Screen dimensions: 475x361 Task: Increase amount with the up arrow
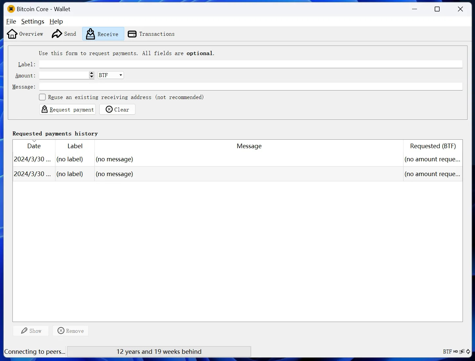click(91, 73)
